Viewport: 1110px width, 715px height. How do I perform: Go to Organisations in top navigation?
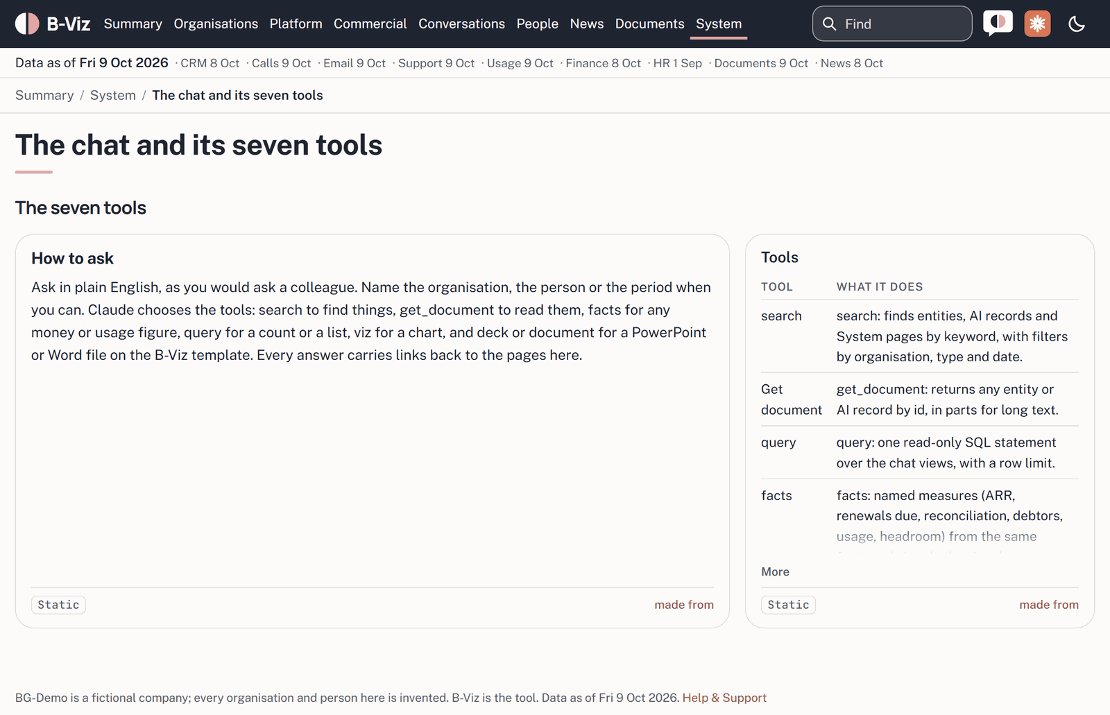[x=216, y=24]
